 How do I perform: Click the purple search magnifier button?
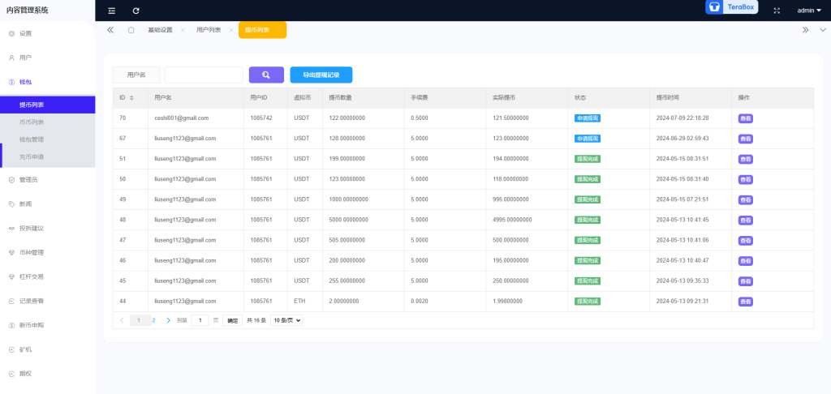point(266,75)
